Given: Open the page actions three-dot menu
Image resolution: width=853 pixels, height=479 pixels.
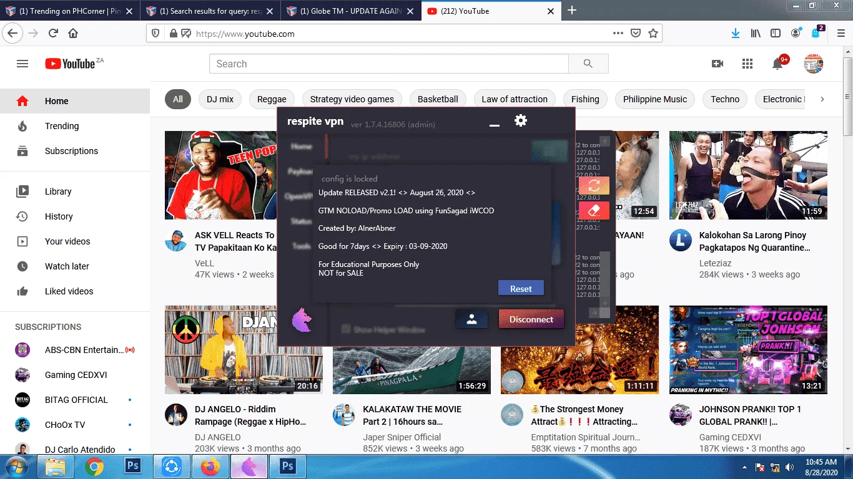Looking at the screenshot, I should pyautogui.click(x=618, y=34).
